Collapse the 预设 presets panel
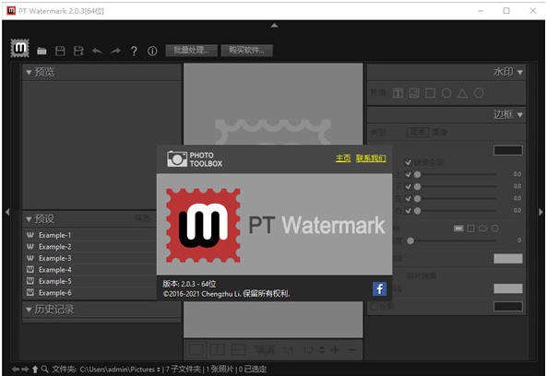The height and width of the screenshot is (376, 547). tap(29, 219)
